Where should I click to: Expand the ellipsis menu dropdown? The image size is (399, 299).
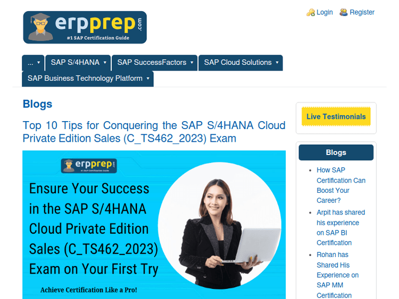33,63
